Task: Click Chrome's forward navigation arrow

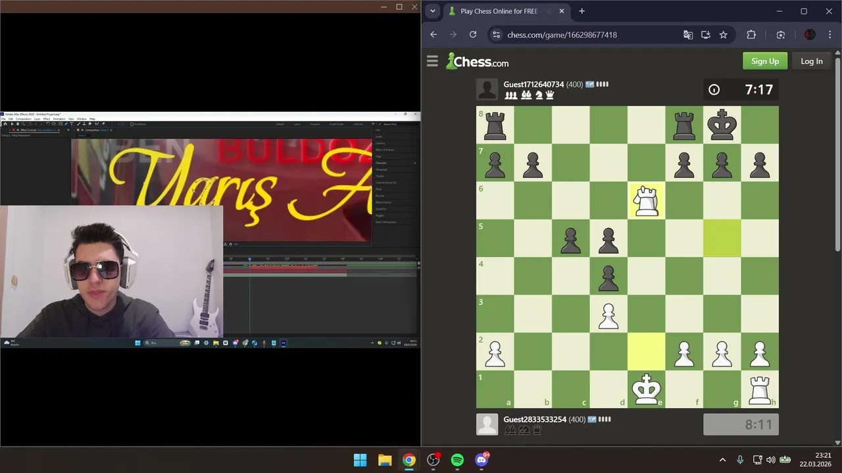Action: [453, 35]
